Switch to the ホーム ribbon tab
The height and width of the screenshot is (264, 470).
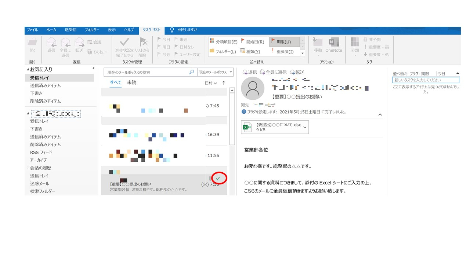[51, 30]
